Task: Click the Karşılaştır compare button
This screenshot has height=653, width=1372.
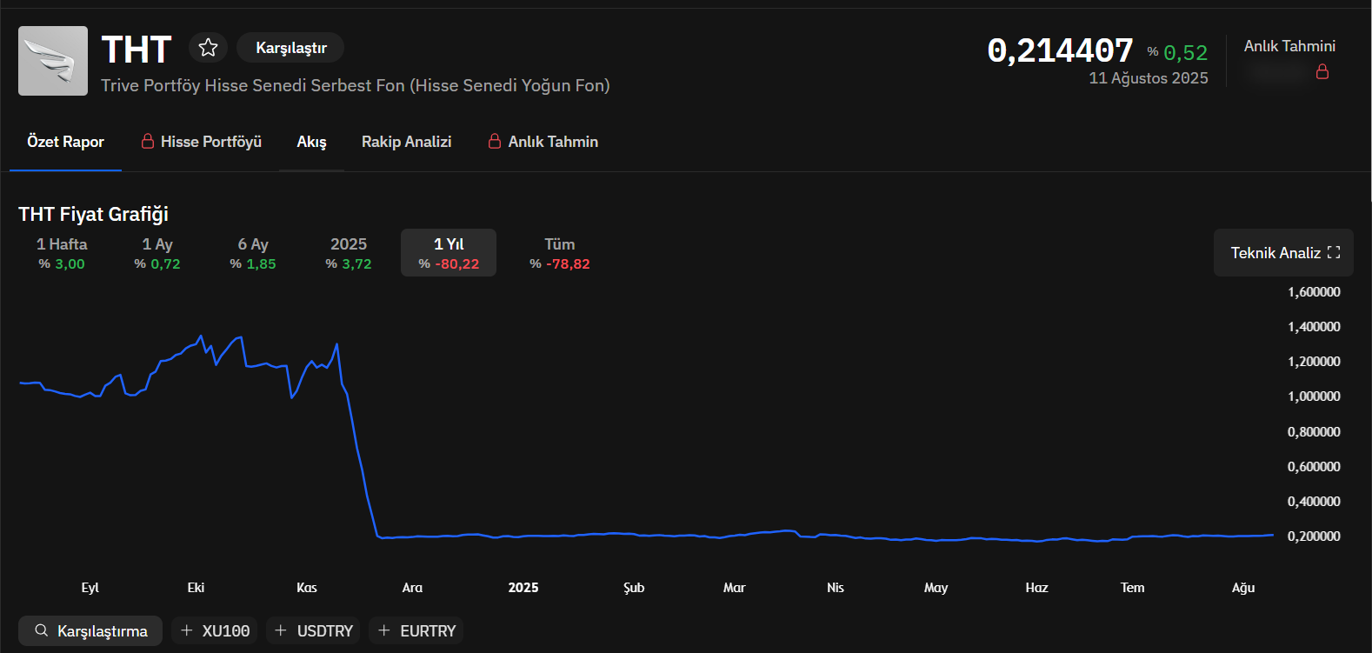Action: [290, 48]
